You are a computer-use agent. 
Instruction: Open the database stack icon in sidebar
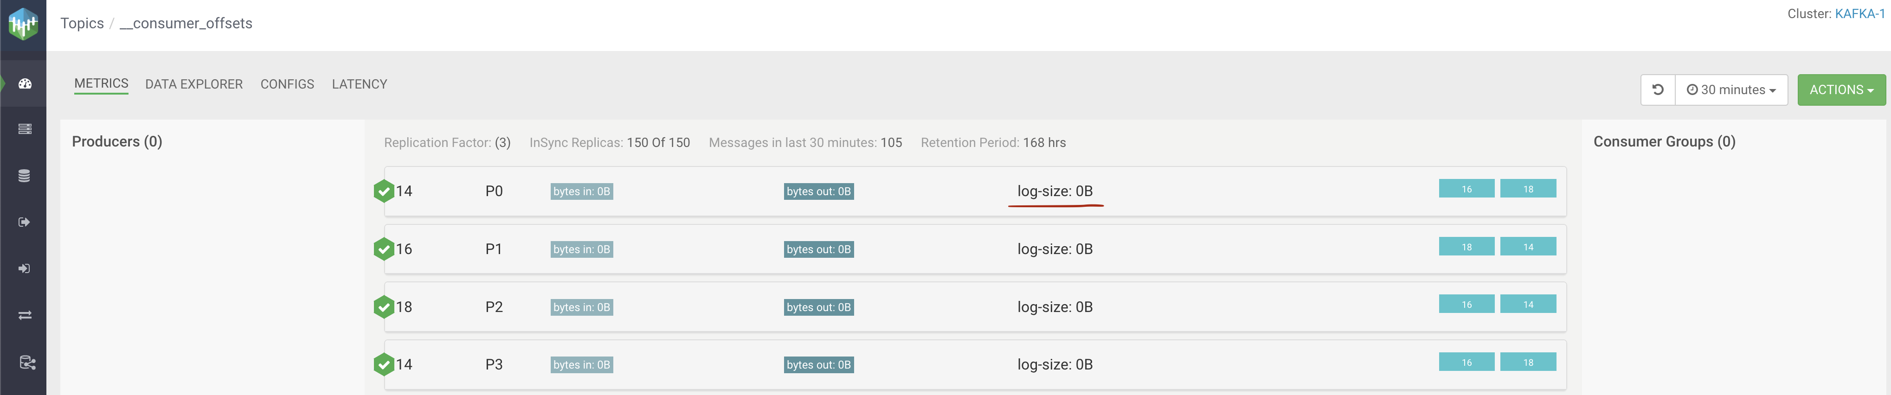pyautogui.click(x=24, y=176)
